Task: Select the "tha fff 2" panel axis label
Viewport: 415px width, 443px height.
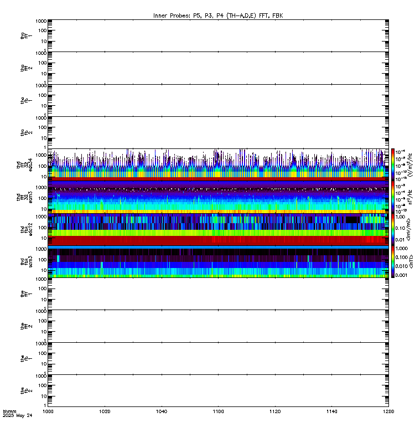Action: tap(26, 68)
